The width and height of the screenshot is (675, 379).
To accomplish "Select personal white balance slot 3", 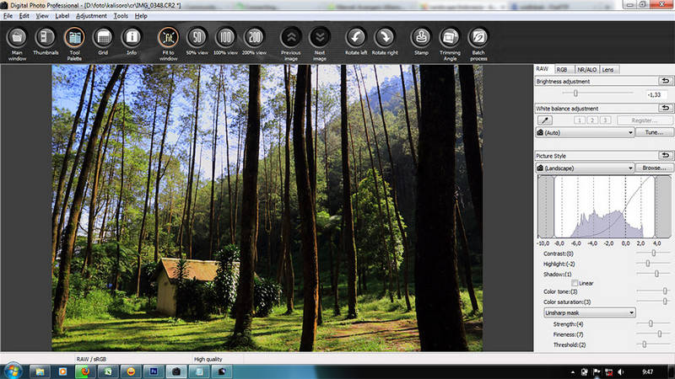I will [605, 120].
